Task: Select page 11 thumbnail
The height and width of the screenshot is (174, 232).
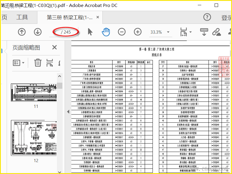Action: (x=34, y=93)
